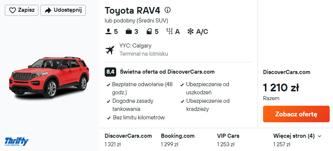
Task: Click the 8.4 rating score badge
Action: [x=110, y=72]
